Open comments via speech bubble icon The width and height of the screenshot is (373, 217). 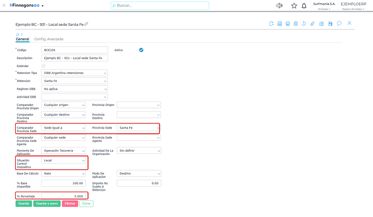pyautogui.click(x=339, y=23)
